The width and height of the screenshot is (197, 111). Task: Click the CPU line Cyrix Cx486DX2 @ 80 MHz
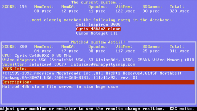(x=37, y=55)
